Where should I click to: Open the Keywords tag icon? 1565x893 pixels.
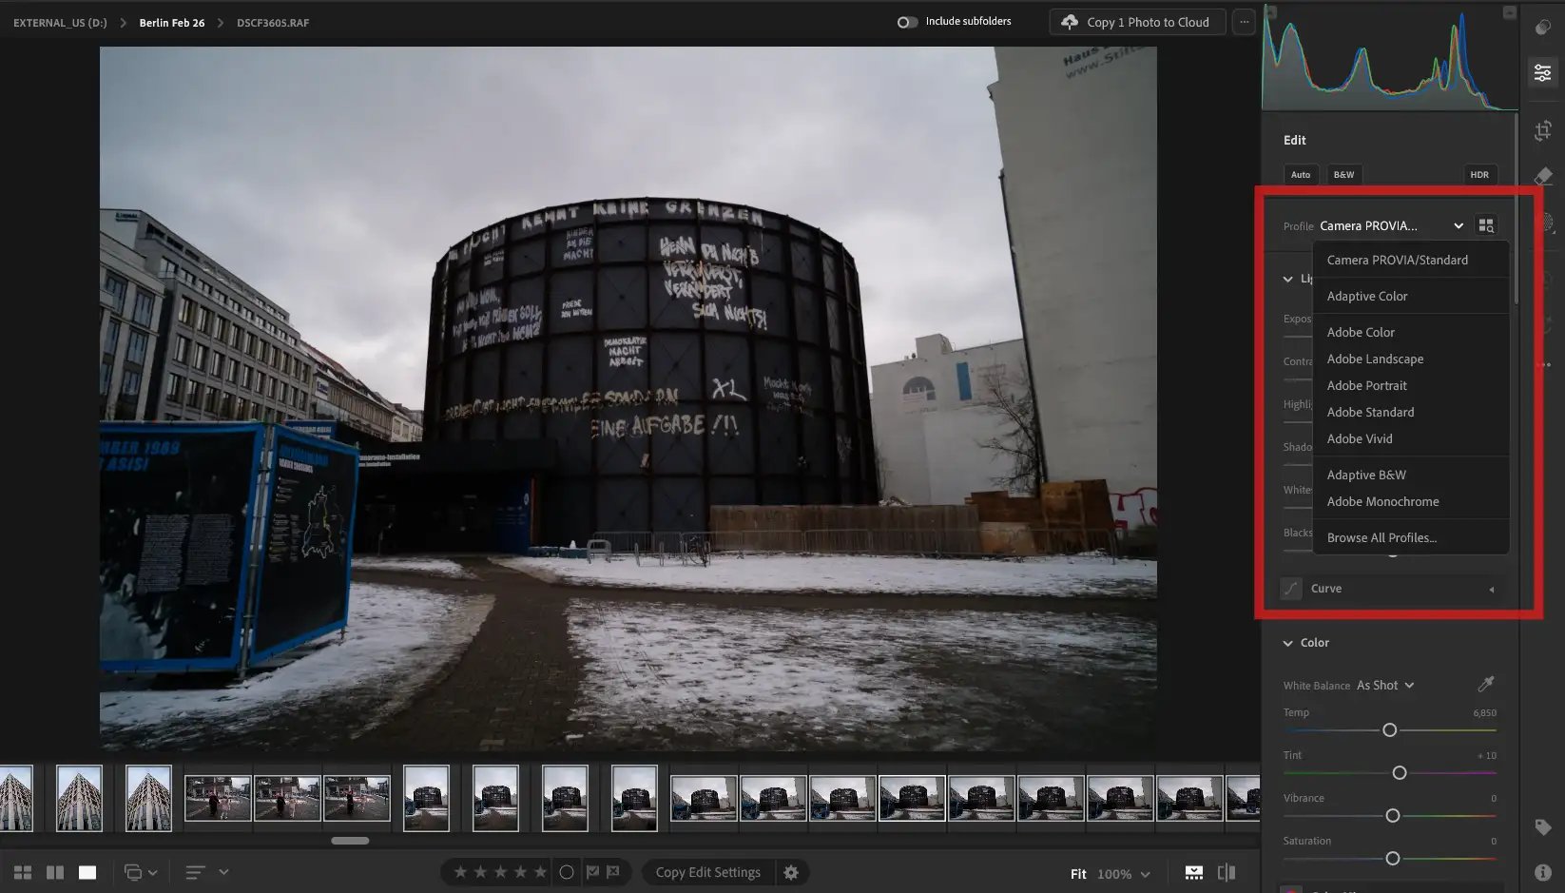tap(1542, 827)
